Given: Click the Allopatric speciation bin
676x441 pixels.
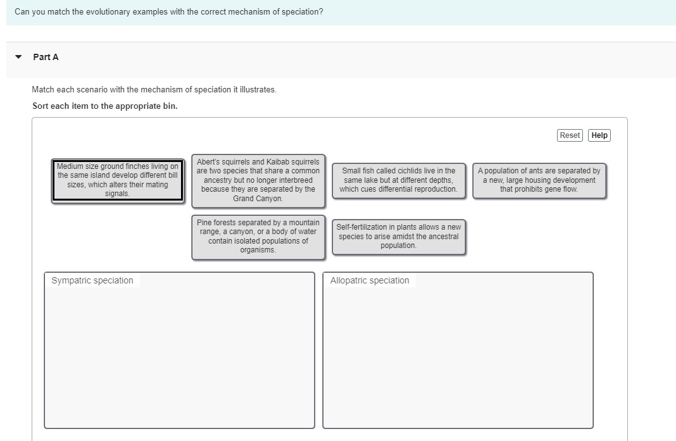Looking at the screenshot, I should point(458,354).
